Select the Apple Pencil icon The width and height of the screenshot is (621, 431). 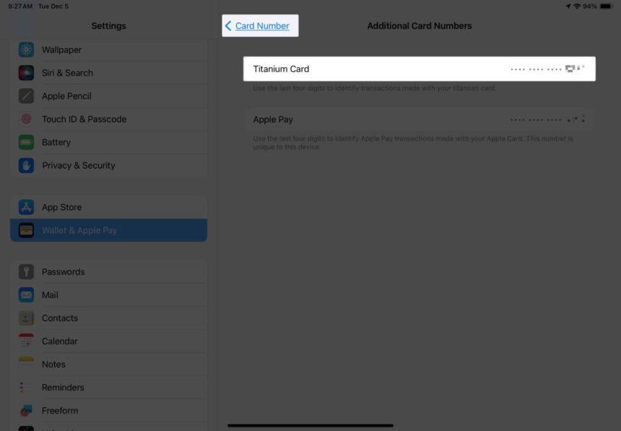click(x=26, y=96)
